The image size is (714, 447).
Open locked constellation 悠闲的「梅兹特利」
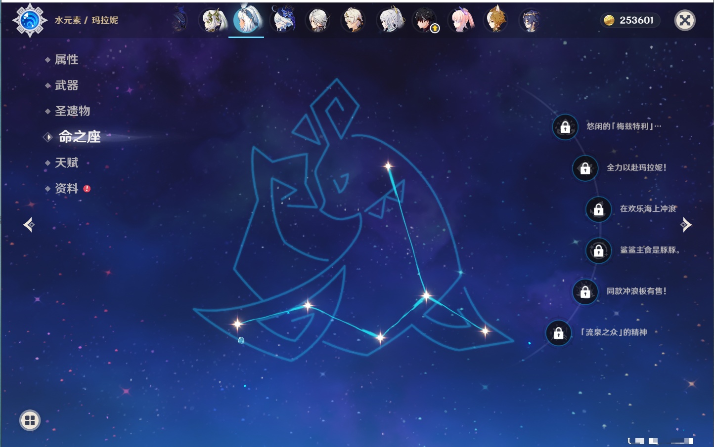click(565, 127)
